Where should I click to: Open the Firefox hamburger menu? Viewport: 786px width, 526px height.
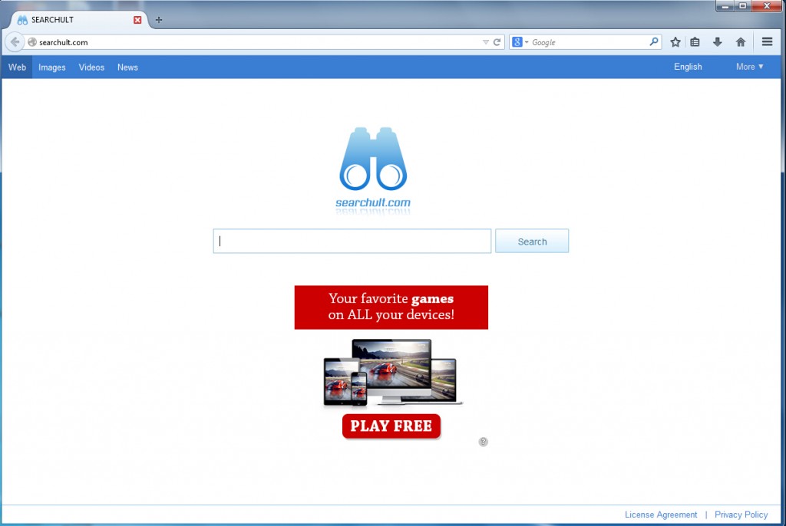(x=767, y=42)
